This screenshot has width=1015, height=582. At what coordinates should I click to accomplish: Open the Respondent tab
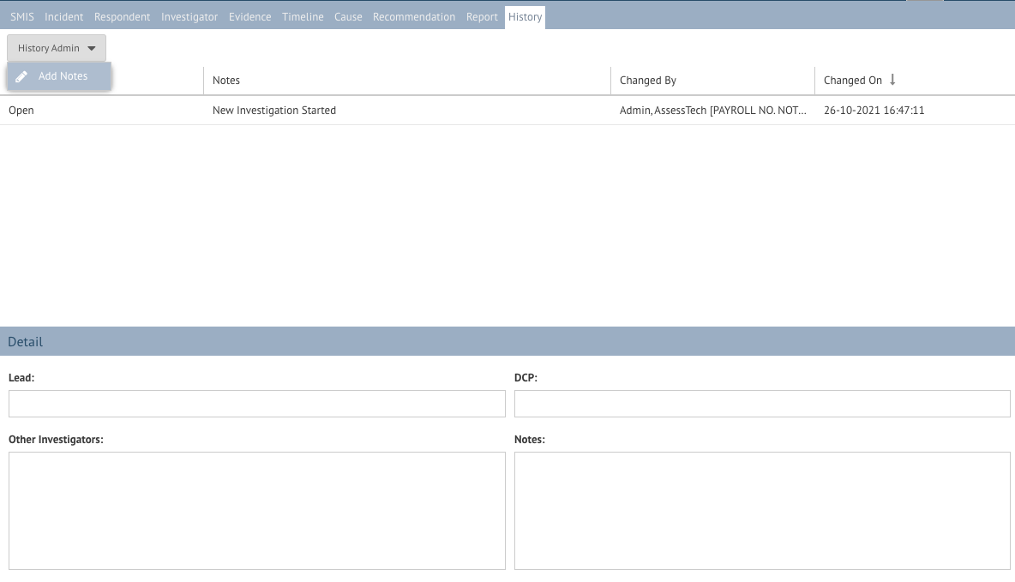[123, 17]
